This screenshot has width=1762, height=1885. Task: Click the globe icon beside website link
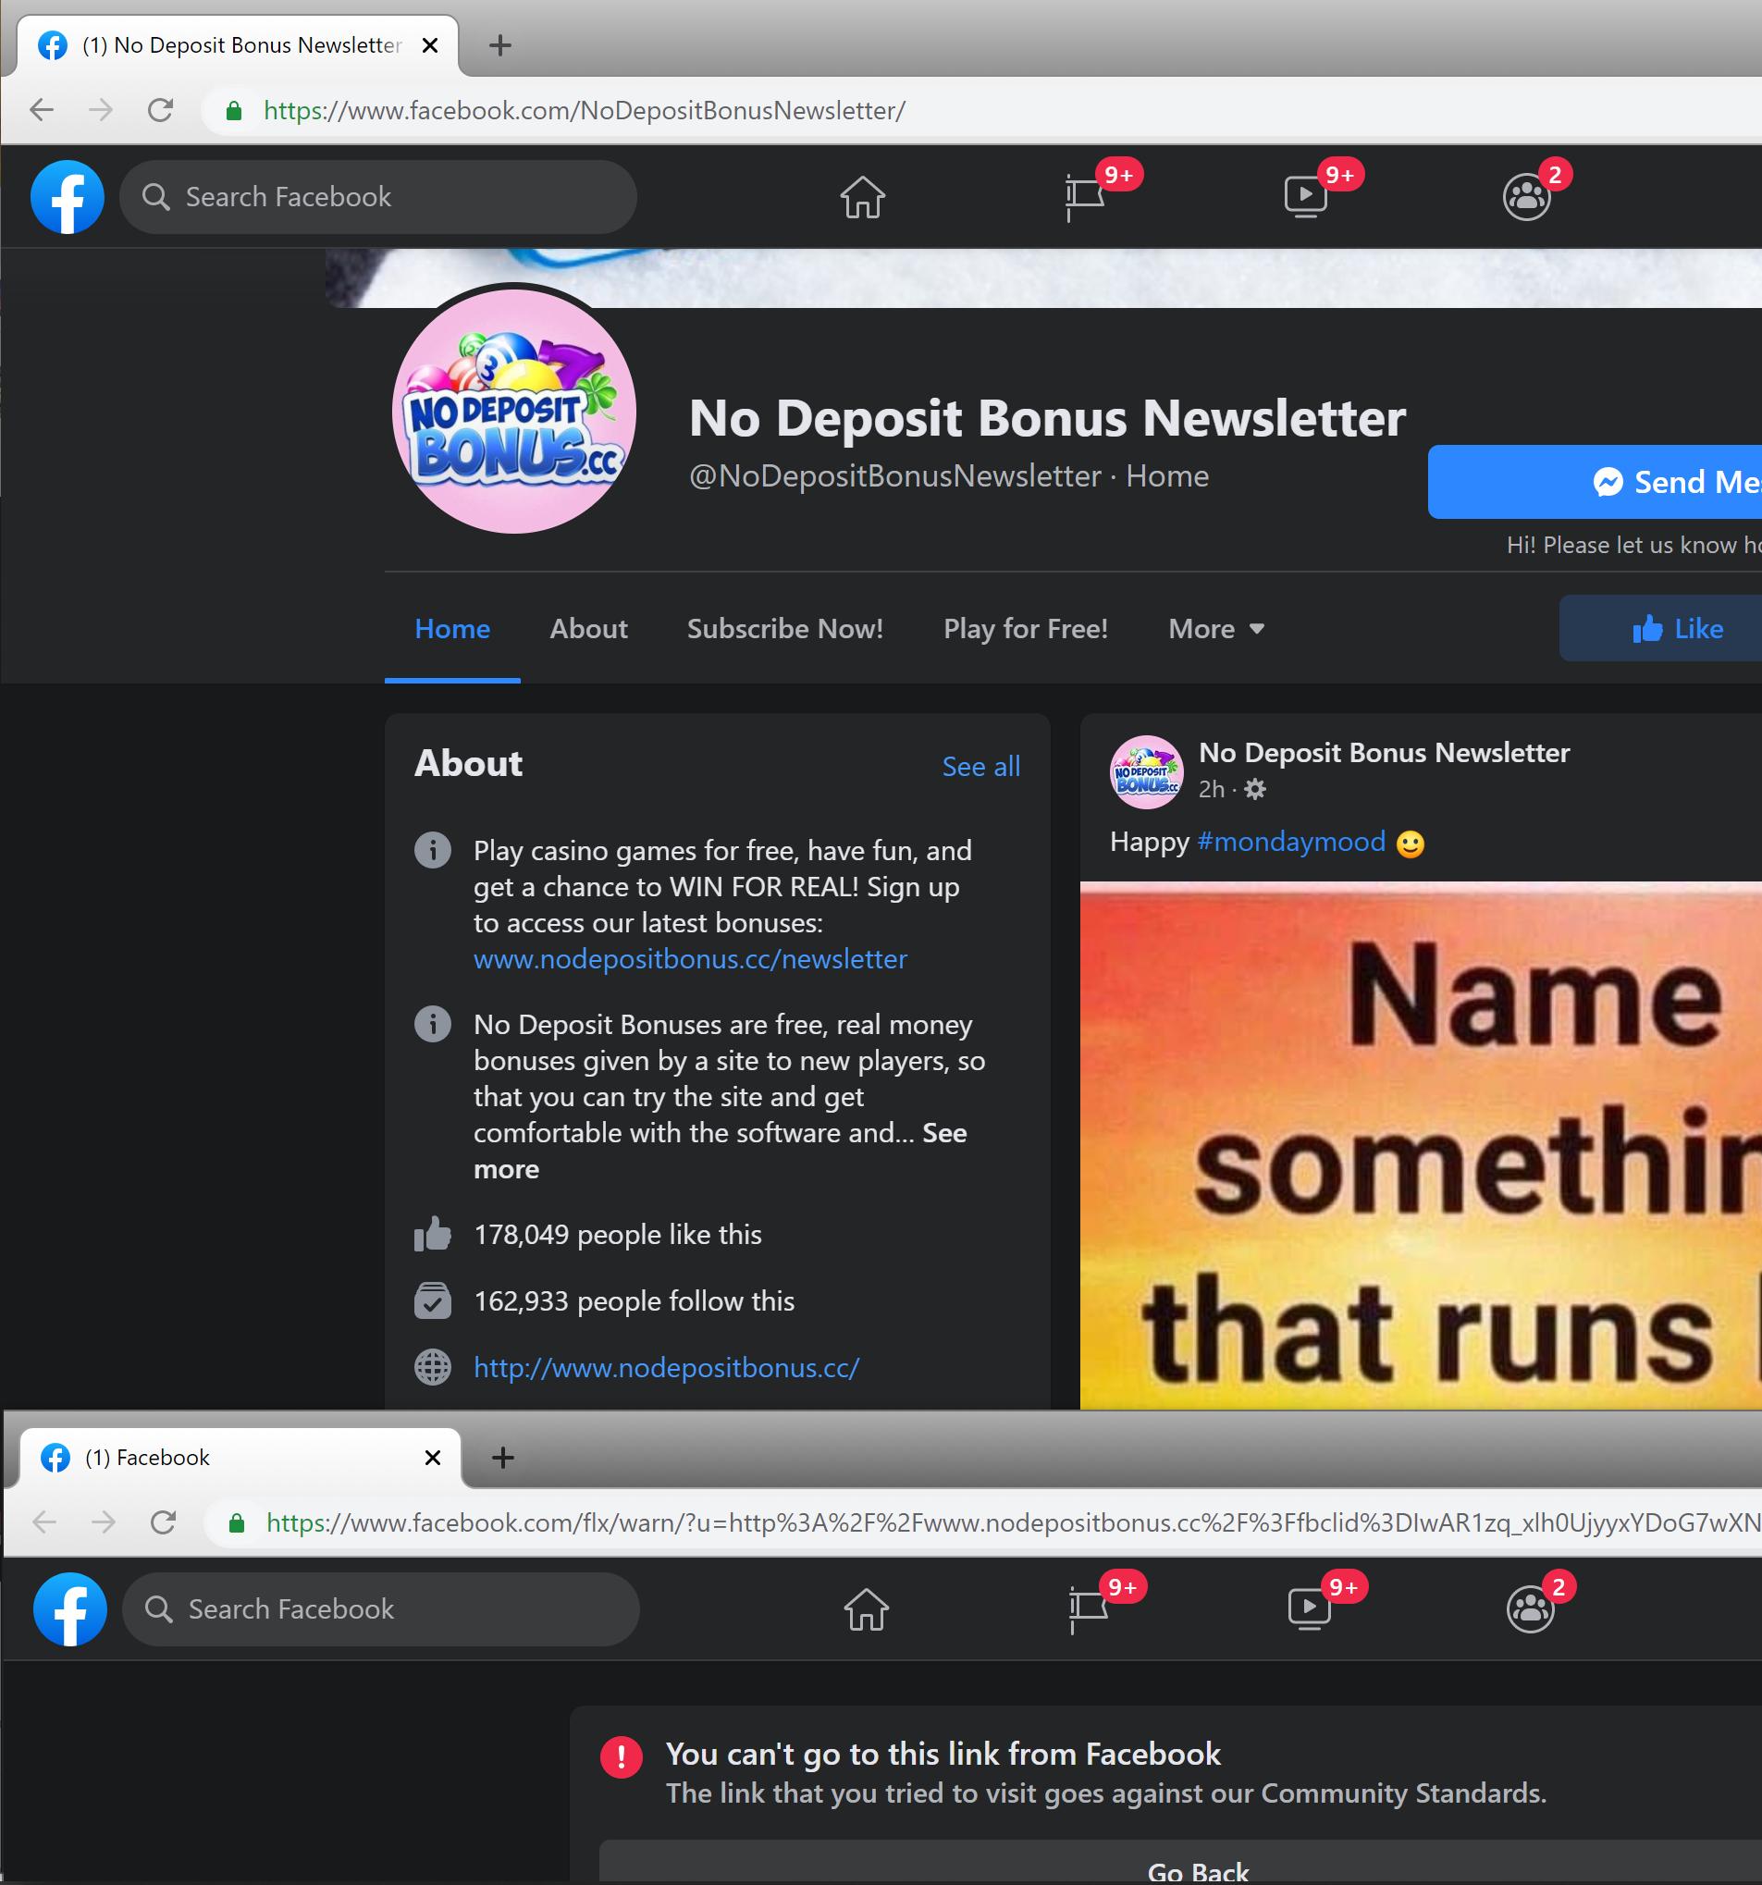click(x=433, y=1367)
